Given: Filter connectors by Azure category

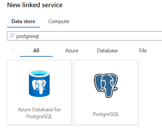Looking at the screenshot, I should [72, 51].
